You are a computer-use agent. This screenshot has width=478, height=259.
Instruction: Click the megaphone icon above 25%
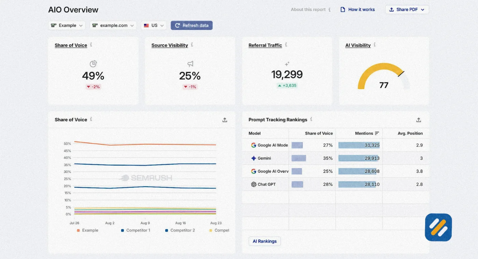click(190, 64)
